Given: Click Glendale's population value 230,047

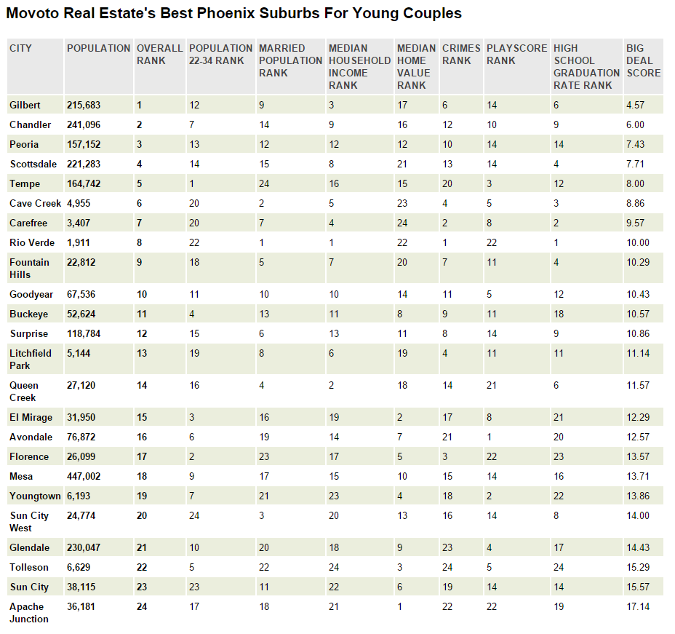Looking at the screenshot, I should [84, 548].
